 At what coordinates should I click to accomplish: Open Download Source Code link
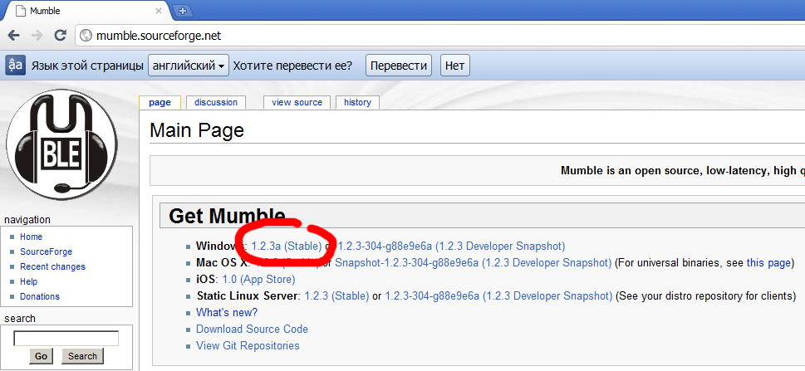tap(252, 329)
